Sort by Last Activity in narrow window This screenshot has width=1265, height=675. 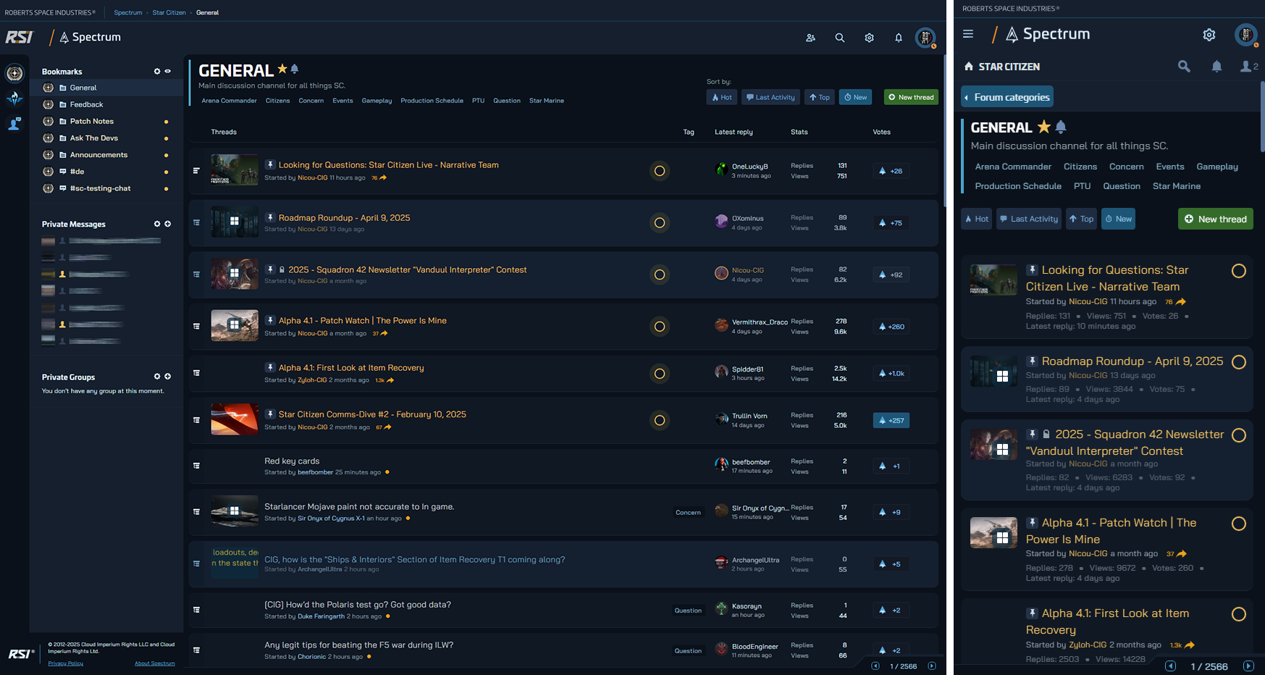1029,219
